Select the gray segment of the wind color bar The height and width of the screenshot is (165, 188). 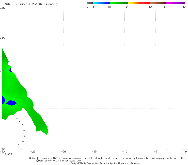[90, 3]
